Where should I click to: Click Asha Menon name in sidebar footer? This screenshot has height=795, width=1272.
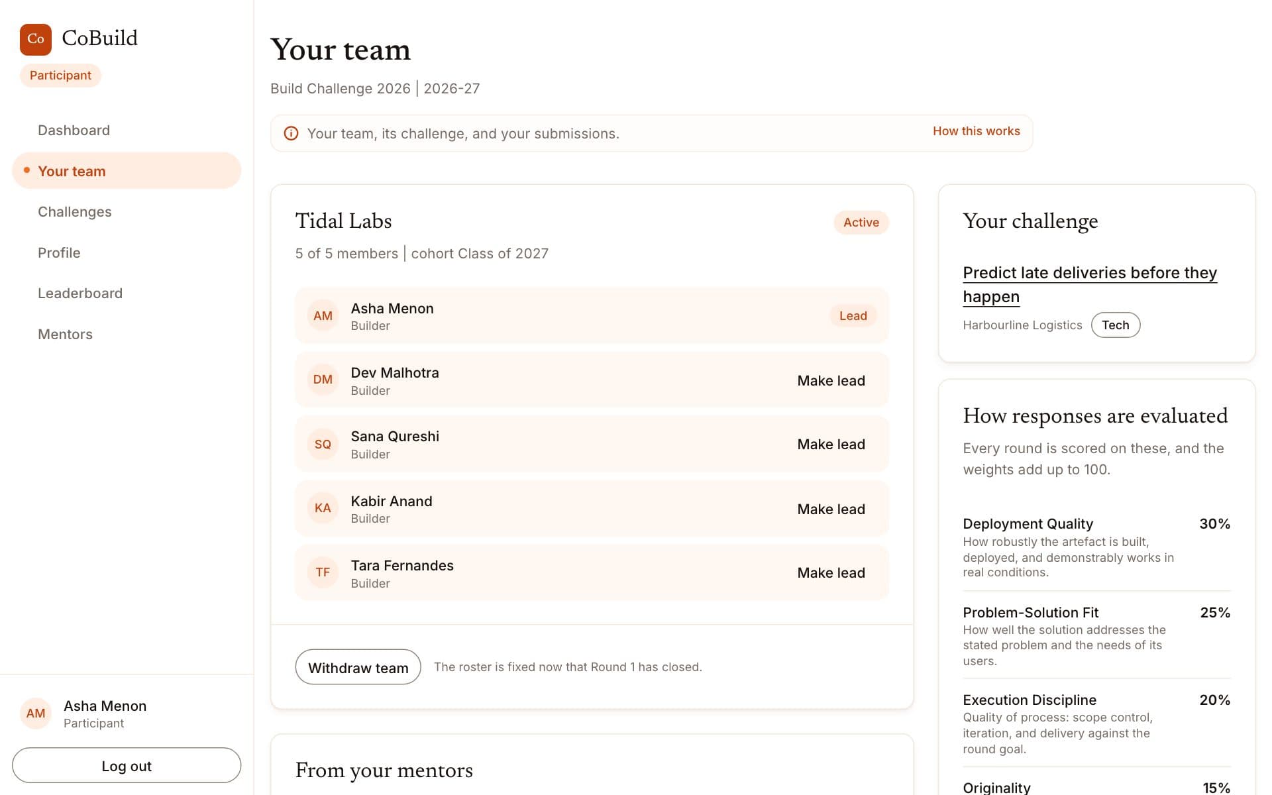(105, 706)
